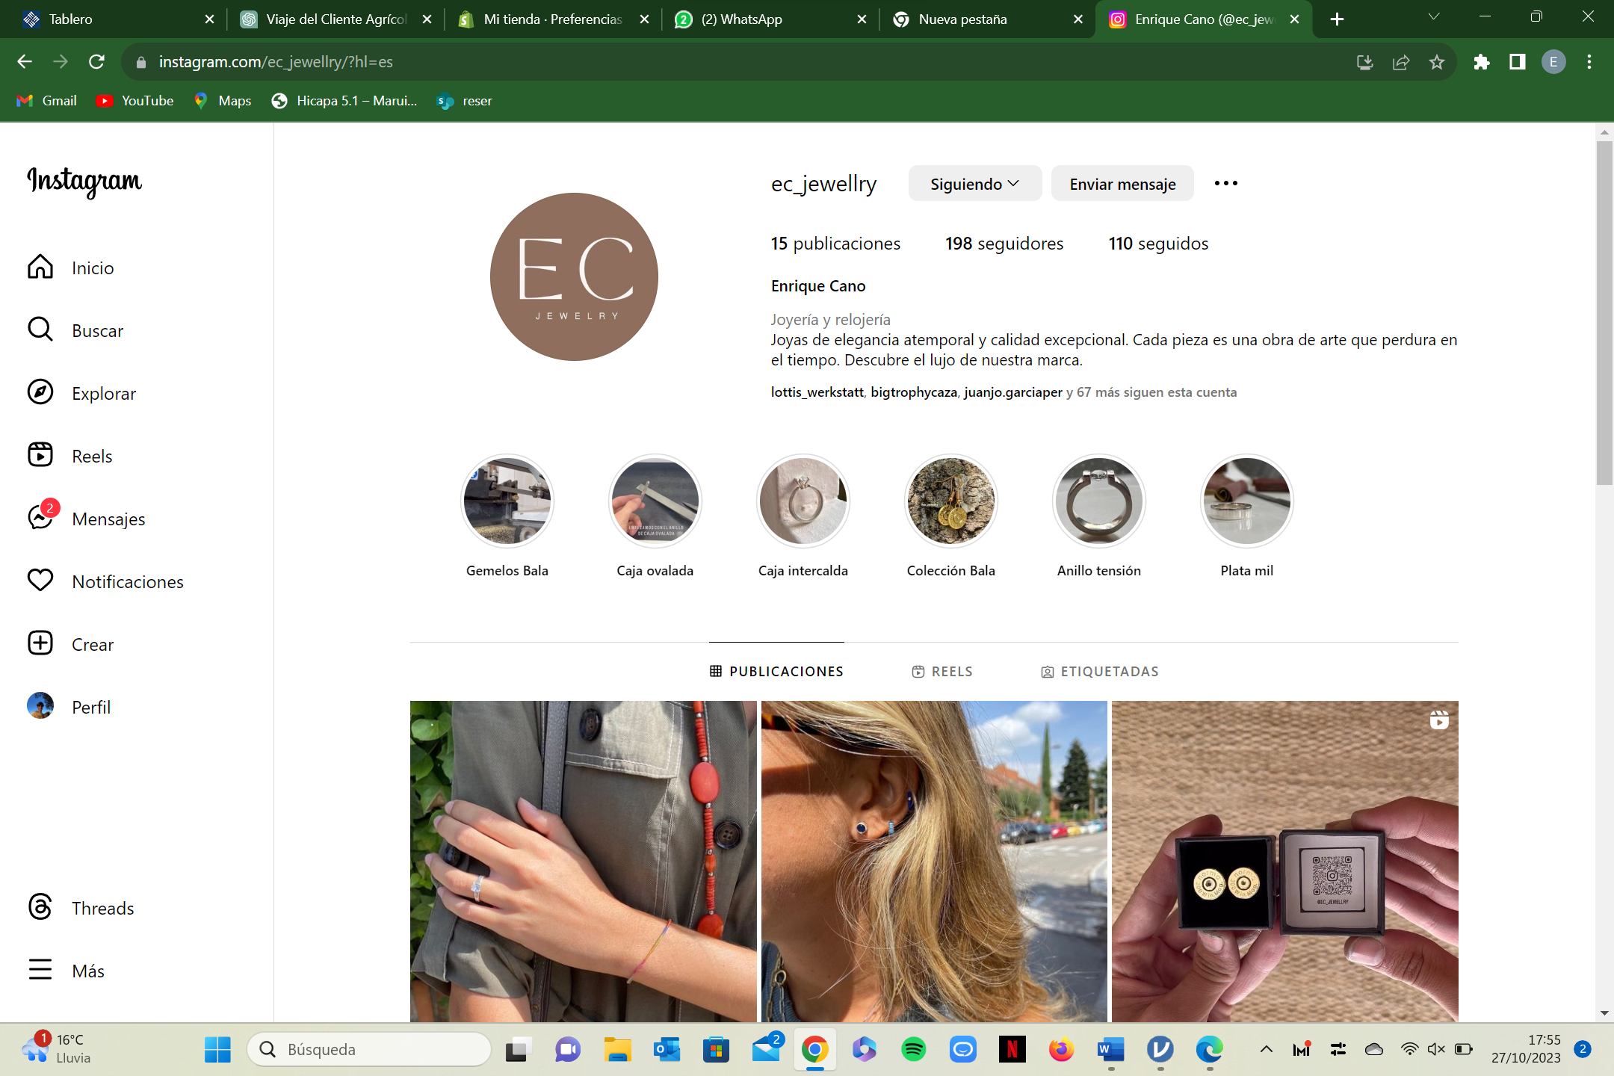Expand the Más hamburger menu
1614x1076 pixels.
coord(40,970)
